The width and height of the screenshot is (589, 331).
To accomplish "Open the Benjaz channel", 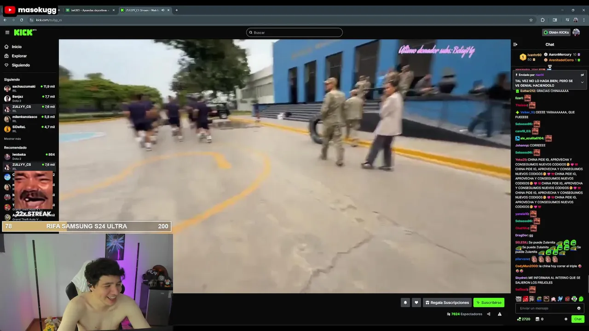I will point(29,98).
